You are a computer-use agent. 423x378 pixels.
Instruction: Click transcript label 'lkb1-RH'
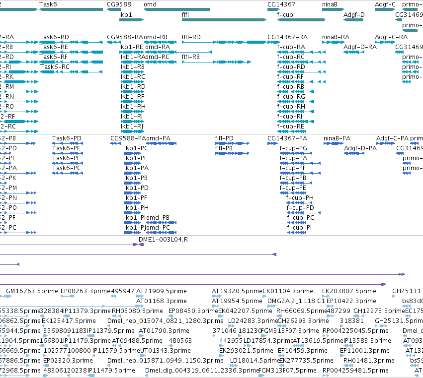coord(133,106)
